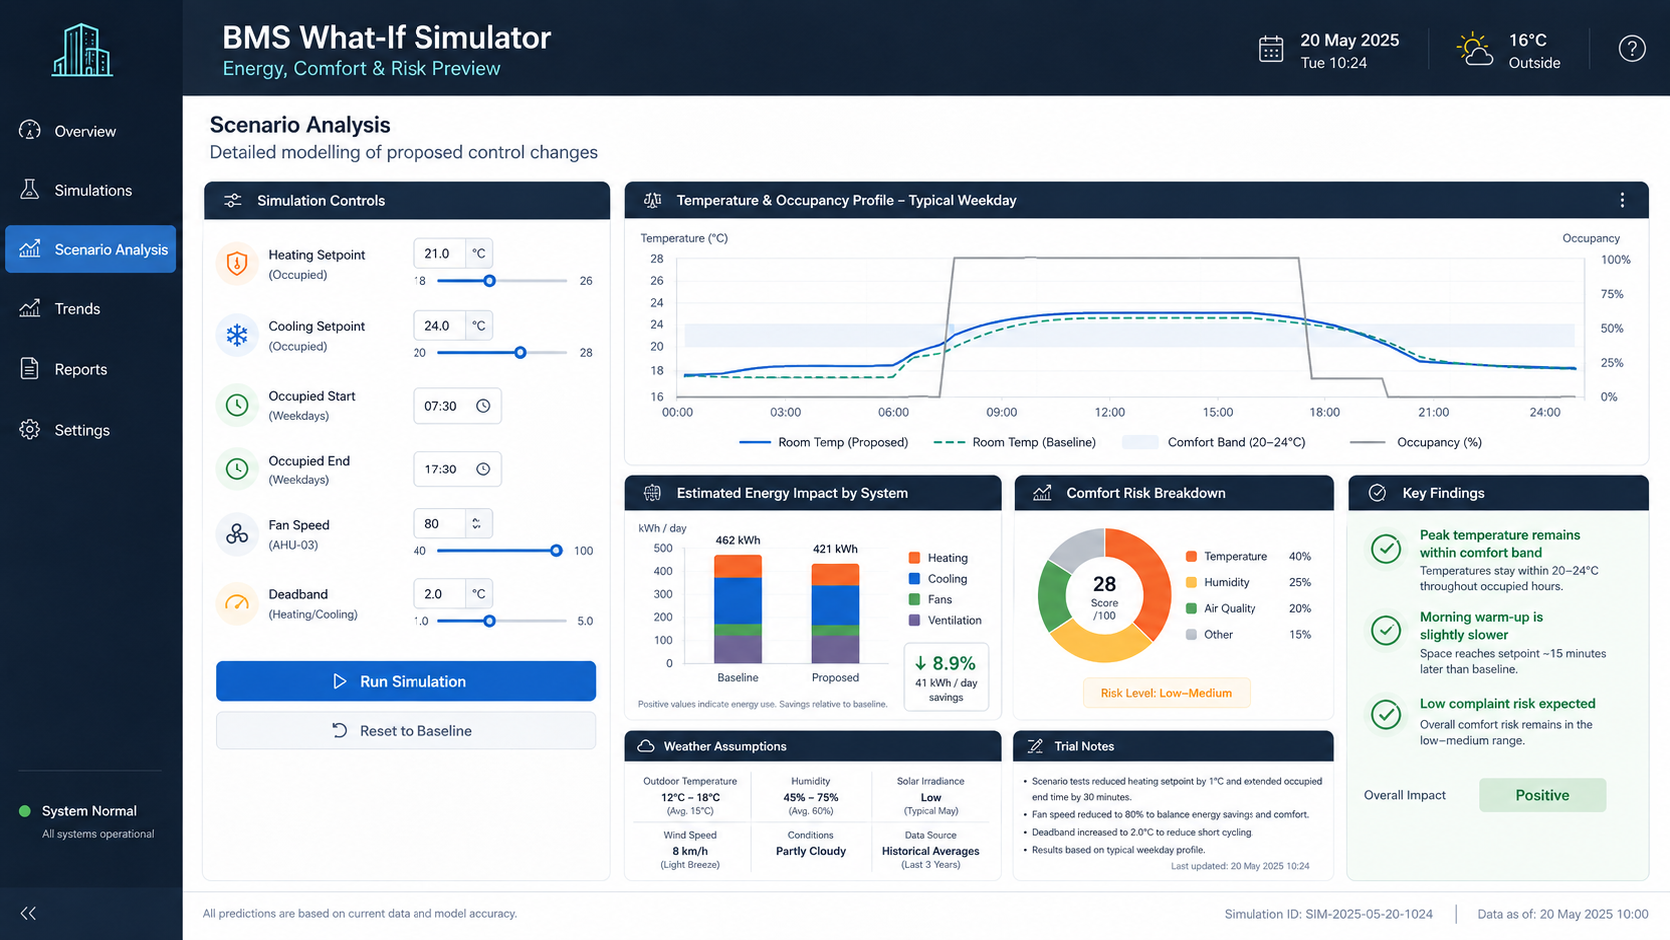The image size is (1670, 940).
Task: Click the Key Findings checkmark header icon
Action: pyautogui.click(x=1377, y=493)
